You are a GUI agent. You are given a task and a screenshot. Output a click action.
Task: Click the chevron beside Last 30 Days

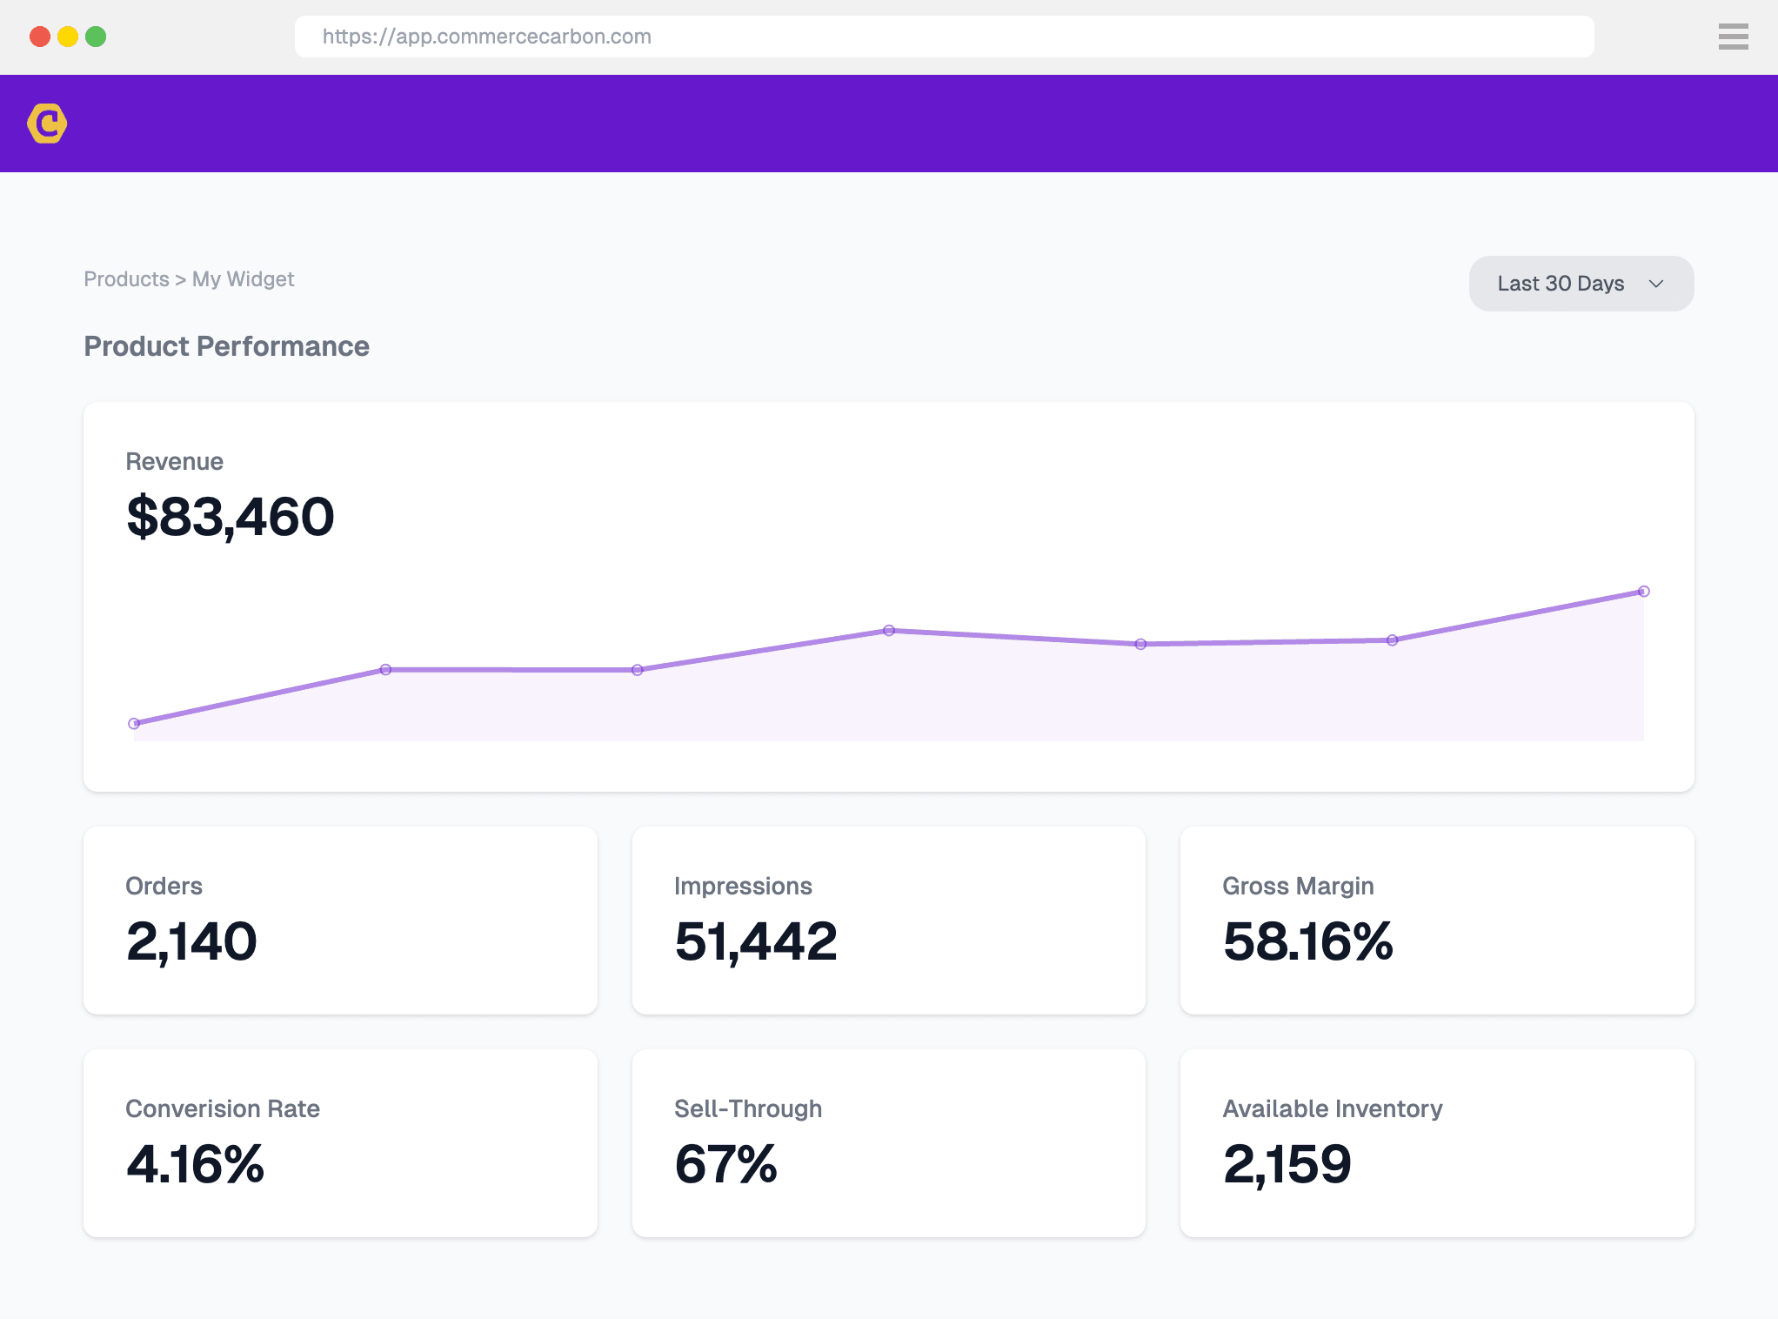(1656, 285)
